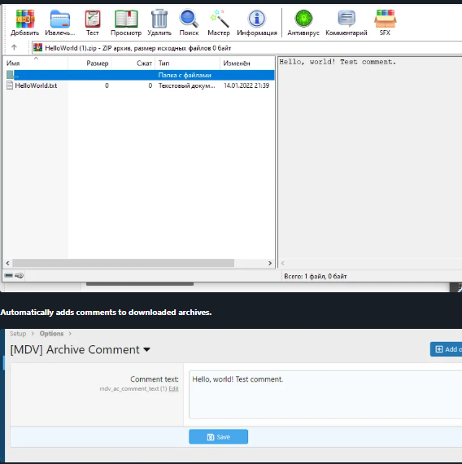The image size is (462, 464).
Task: Go up one folder level arrow
Action: [x=14, y=47]
